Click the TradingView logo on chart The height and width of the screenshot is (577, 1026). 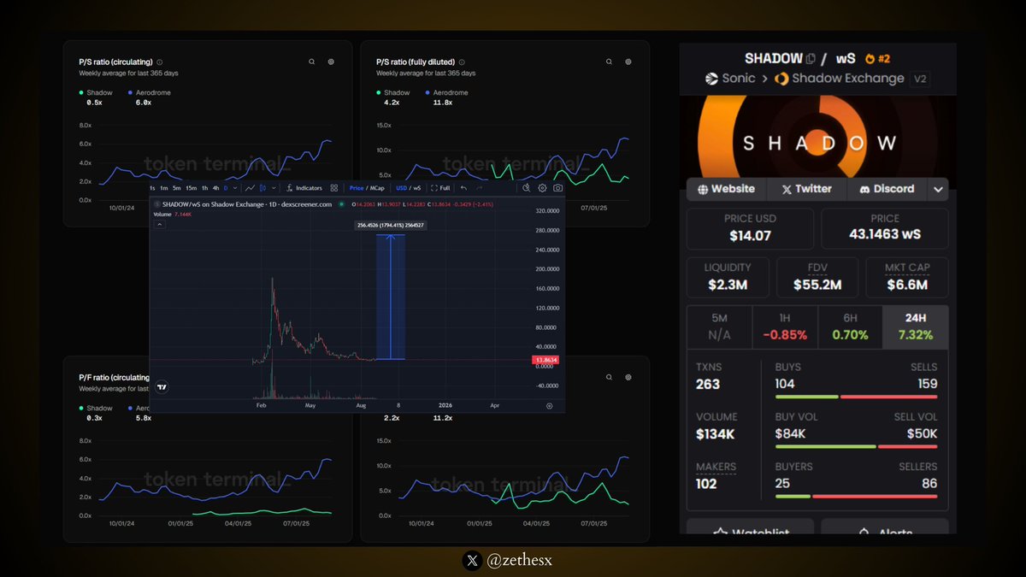[x=162, y=387]
